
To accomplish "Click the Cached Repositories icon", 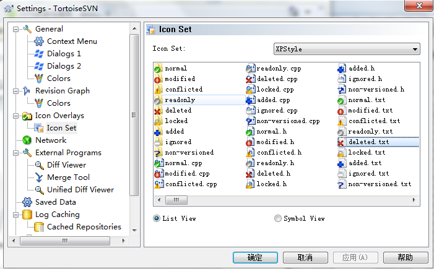I will tap(39, 227).
